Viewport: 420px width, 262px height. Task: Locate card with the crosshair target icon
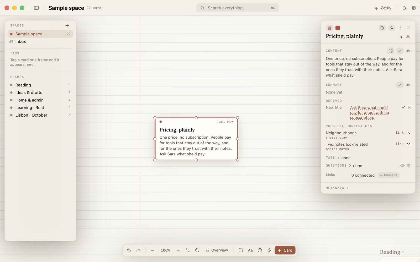click(x=382, y=28)
